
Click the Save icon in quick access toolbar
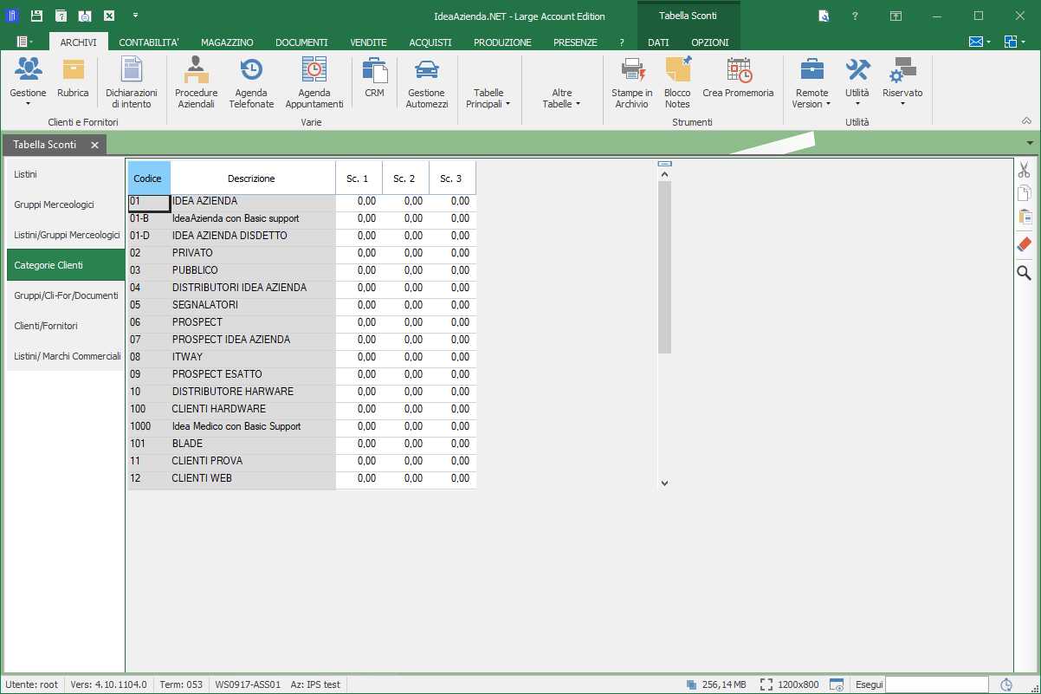click(36, 16)
